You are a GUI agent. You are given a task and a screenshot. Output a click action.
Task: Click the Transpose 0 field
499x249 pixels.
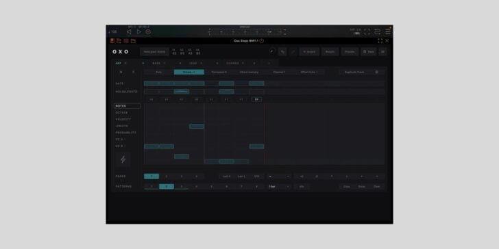(x=219, y=72)
